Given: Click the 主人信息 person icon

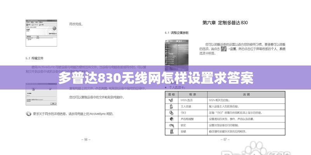Looking at the screenshot, I should pyautogui.click(x=171, y=107).
